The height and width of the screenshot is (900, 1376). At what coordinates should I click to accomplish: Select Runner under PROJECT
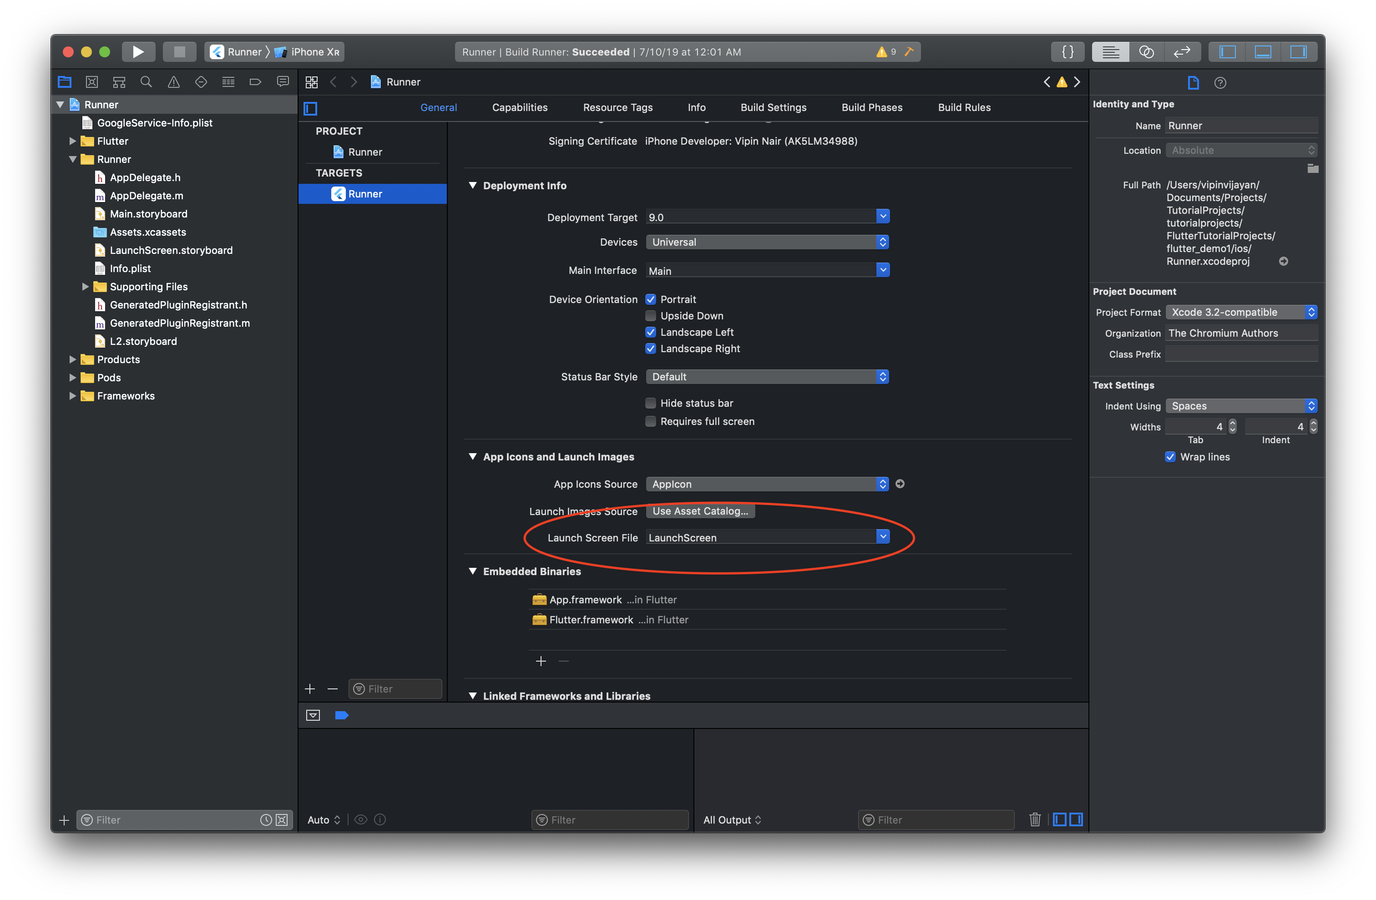coord(365,152)
